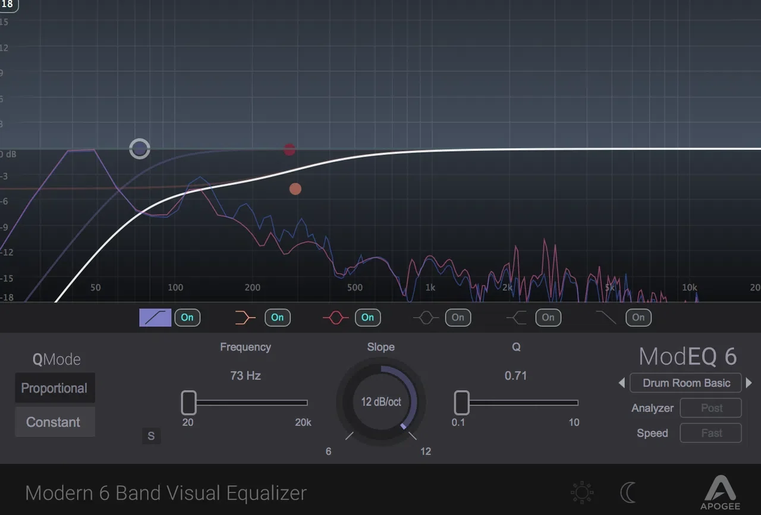Image resolution: width=761 pixels, height=515 pixels.
Task: Select the low-pass filter band icon
Action: (606, 318)
